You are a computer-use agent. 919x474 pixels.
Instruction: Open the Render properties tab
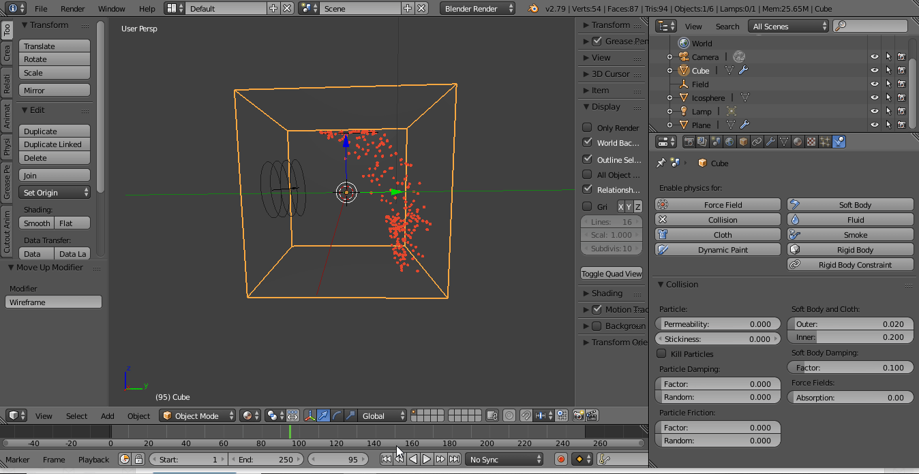click(690, 141)
